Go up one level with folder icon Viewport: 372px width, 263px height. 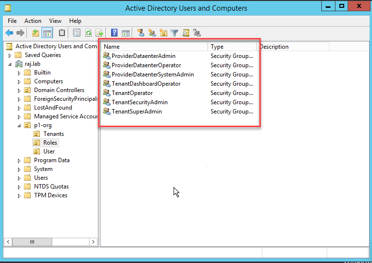[x=36, y=33]
